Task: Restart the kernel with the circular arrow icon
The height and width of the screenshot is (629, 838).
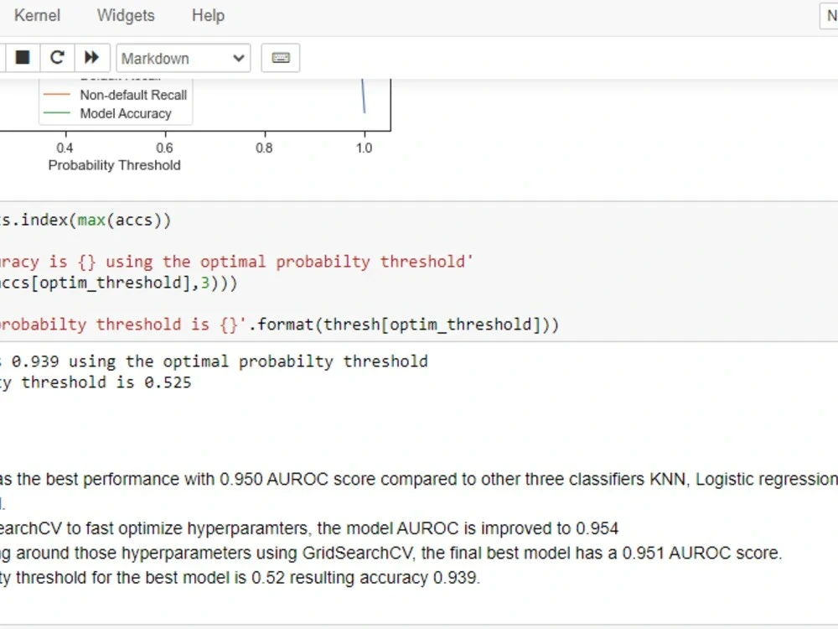Action: (x=57, y=57)
